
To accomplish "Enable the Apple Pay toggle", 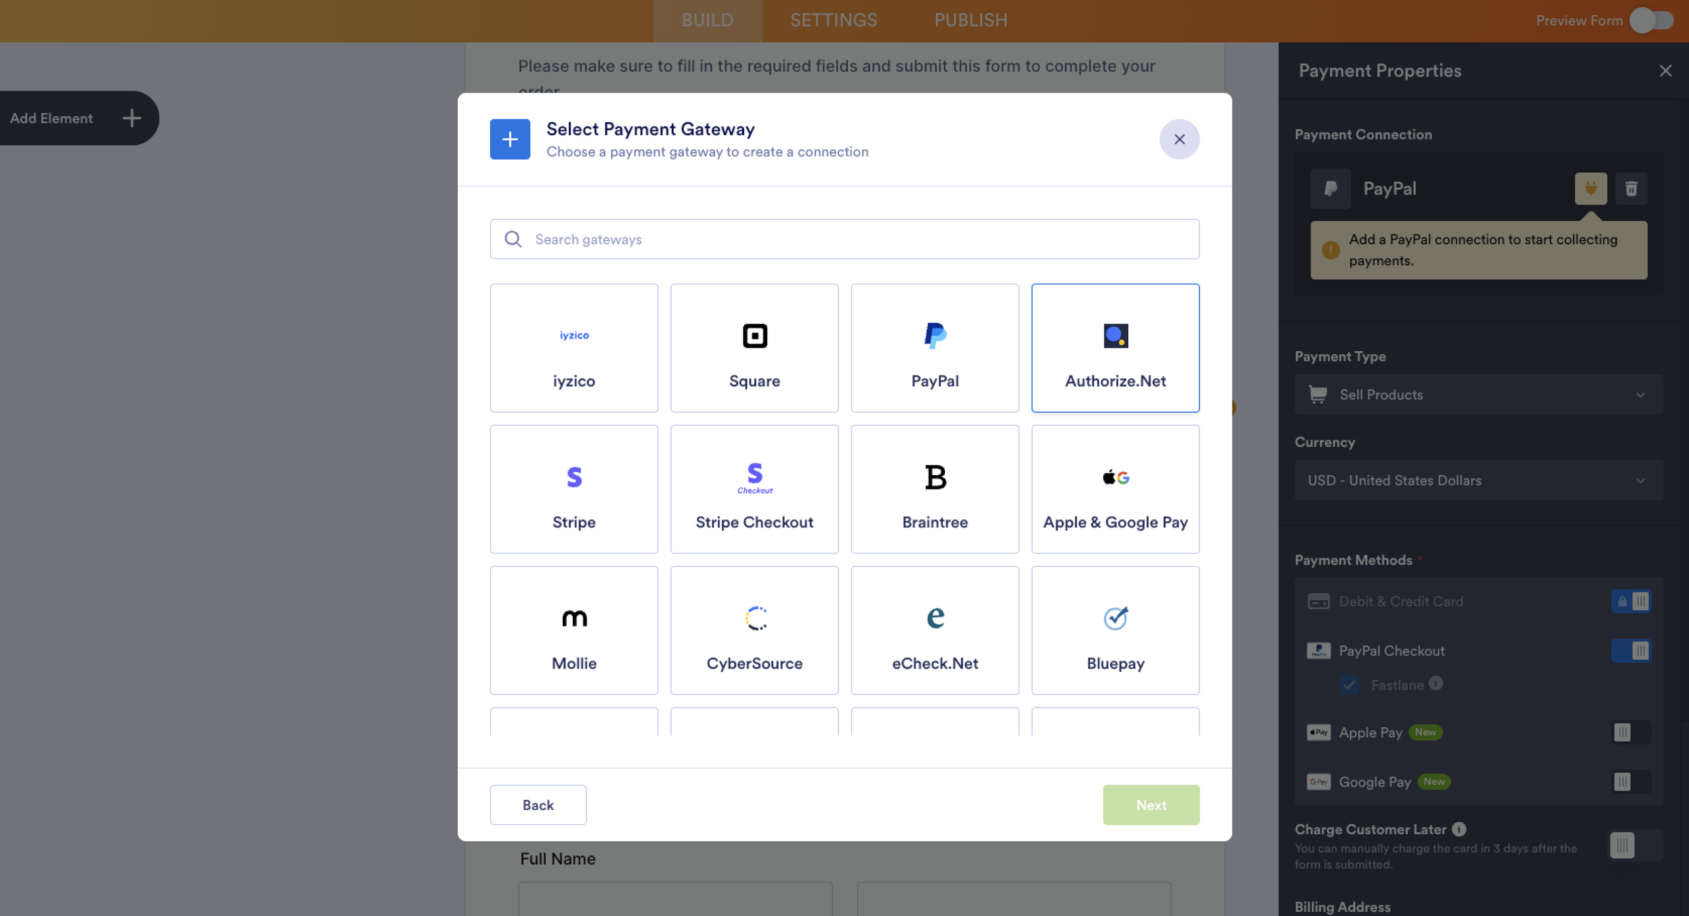I will point(1631,733).
